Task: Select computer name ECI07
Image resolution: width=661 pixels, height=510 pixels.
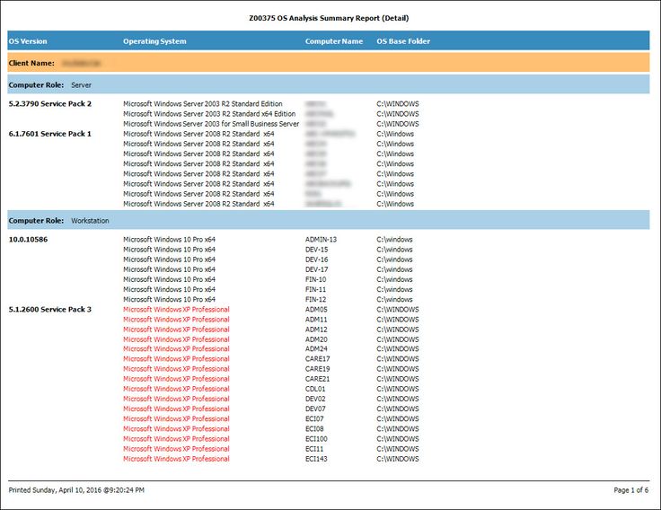Action: (x=314, y=418)
